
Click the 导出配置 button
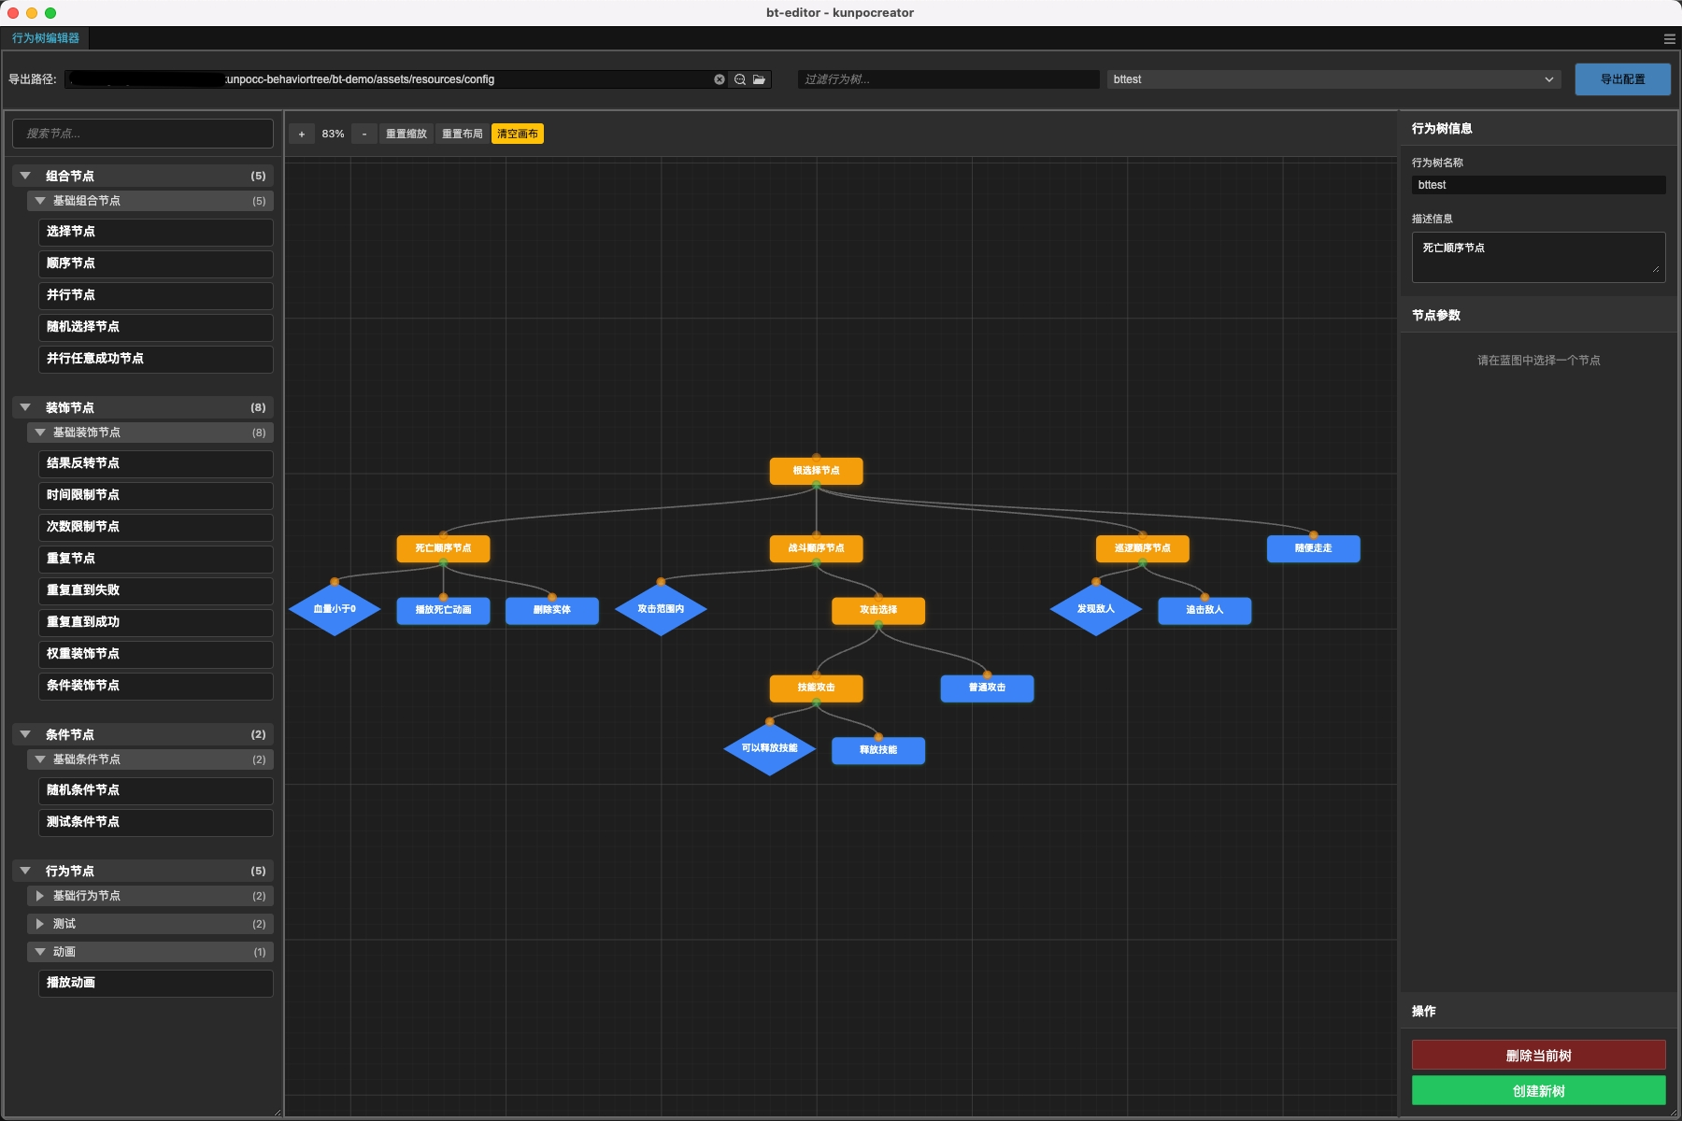pyautogui.click(x=1622, y=79)
